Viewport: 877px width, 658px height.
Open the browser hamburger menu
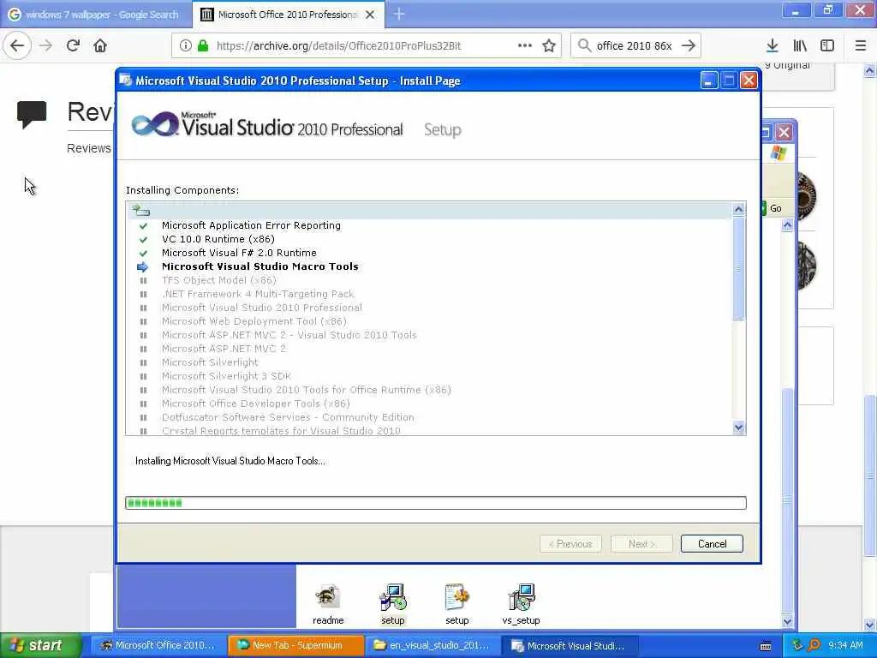(x=860, y=45)
